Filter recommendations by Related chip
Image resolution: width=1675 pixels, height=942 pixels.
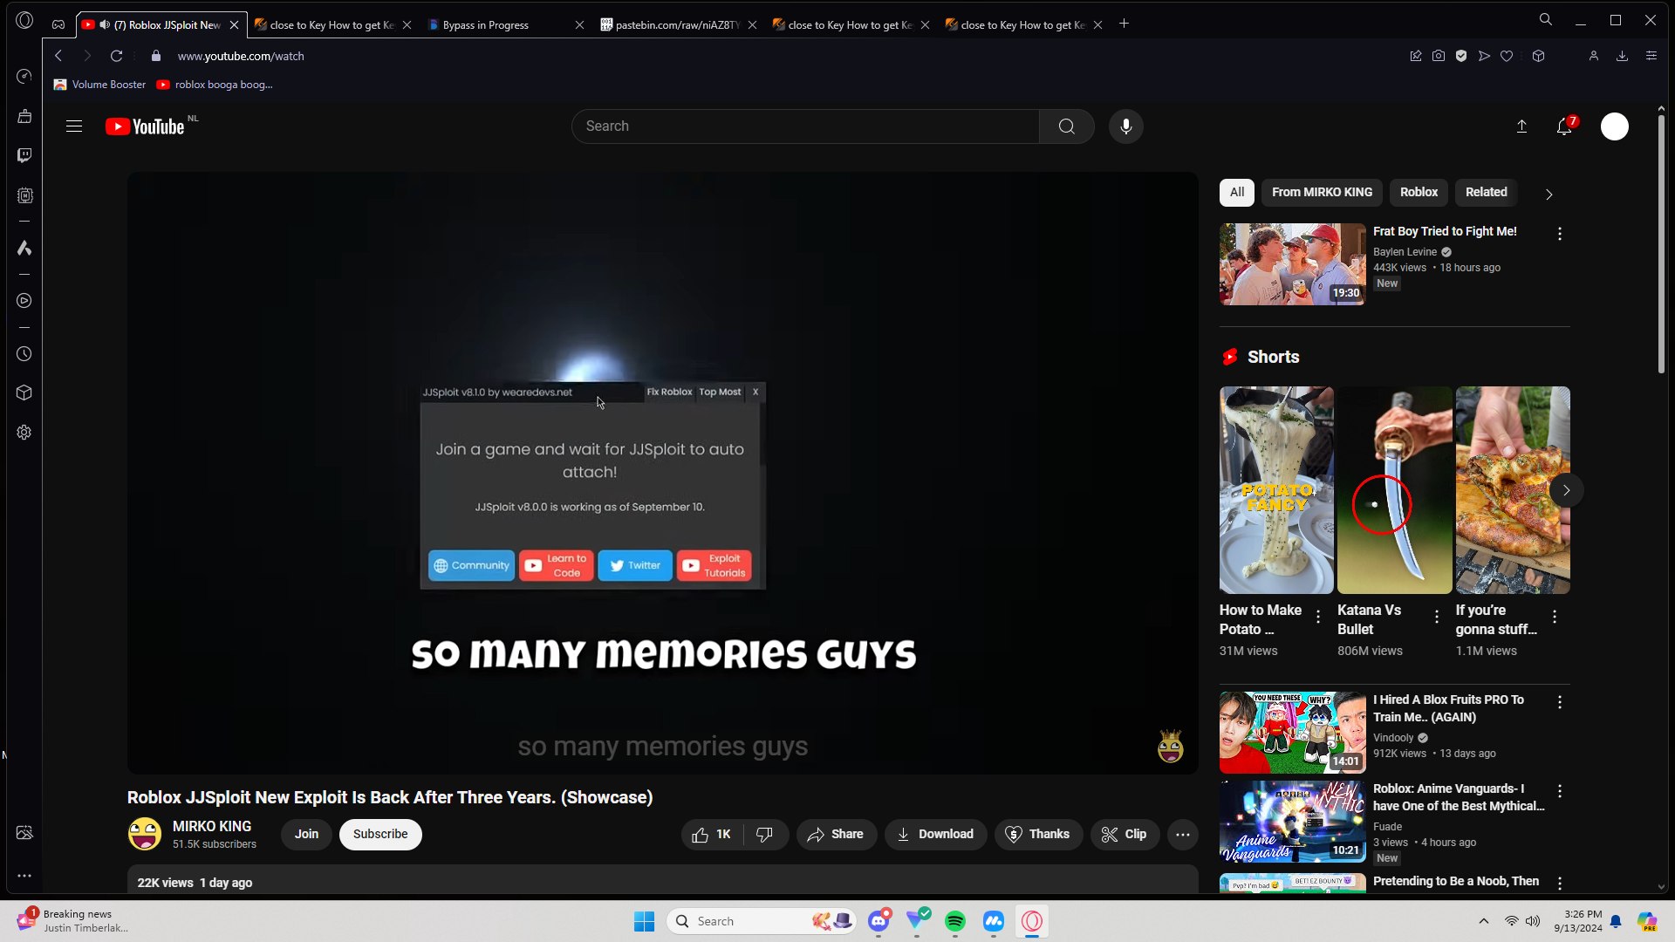point(1486,193)
